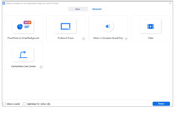Viewport: 175px width, 113px height.
Task: Click the "Portion of Screen" label text
Action: tap(66, 38)
